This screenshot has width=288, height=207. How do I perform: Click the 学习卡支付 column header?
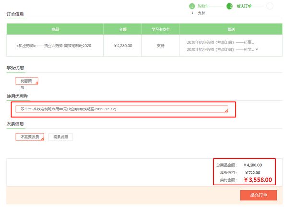(161, 29)
